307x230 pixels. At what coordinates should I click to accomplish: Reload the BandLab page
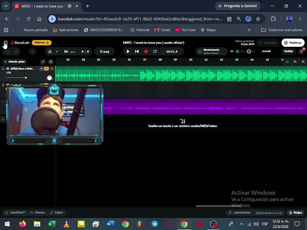pos(28,19)
